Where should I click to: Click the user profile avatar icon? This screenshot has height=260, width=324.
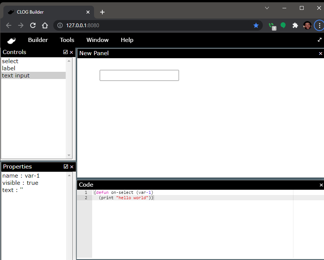coord(307,25)
